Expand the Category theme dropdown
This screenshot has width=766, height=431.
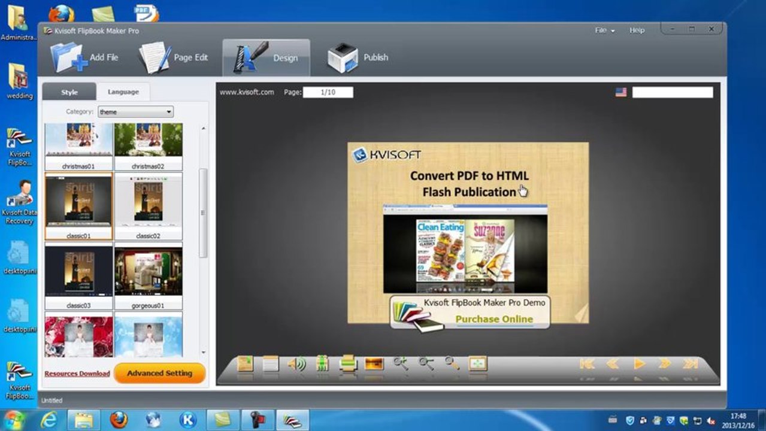coord(136,112)
